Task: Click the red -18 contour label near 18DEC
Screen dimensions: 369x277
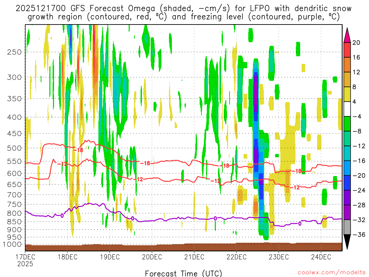Action: click(x=78, y=150)
